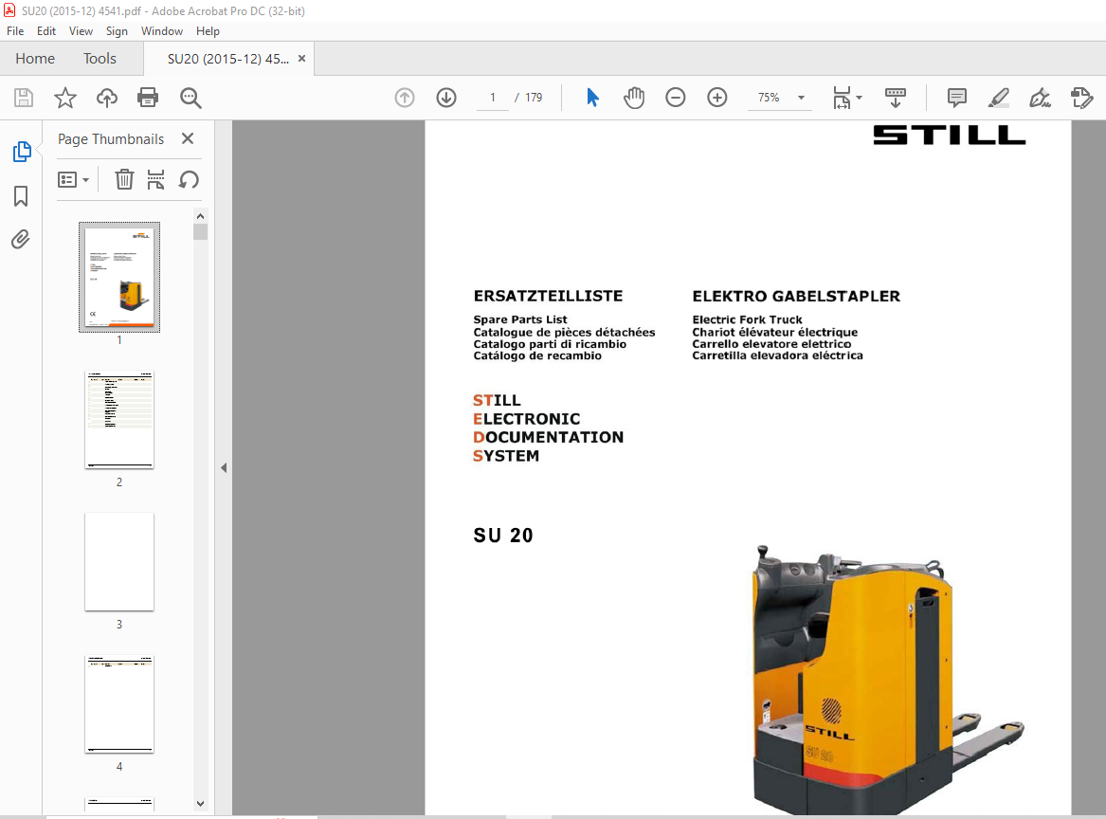Image resolution: width=1106 pixels, height=819 pixels.
Task: Select the SU20 (2015-12) document tab
Action: coord(227,59)
